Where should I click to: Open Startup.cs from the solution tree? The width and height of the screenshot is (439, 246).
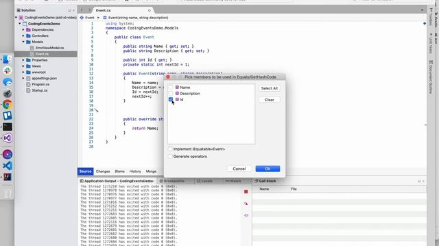click(40, 91)
